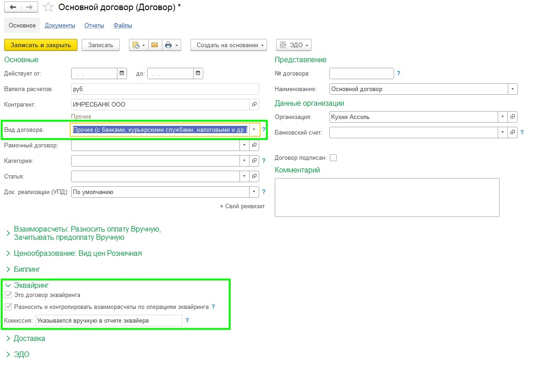
Task: Click the Наименование field 'Основной договор'
Action: click(x=418, y=89)
